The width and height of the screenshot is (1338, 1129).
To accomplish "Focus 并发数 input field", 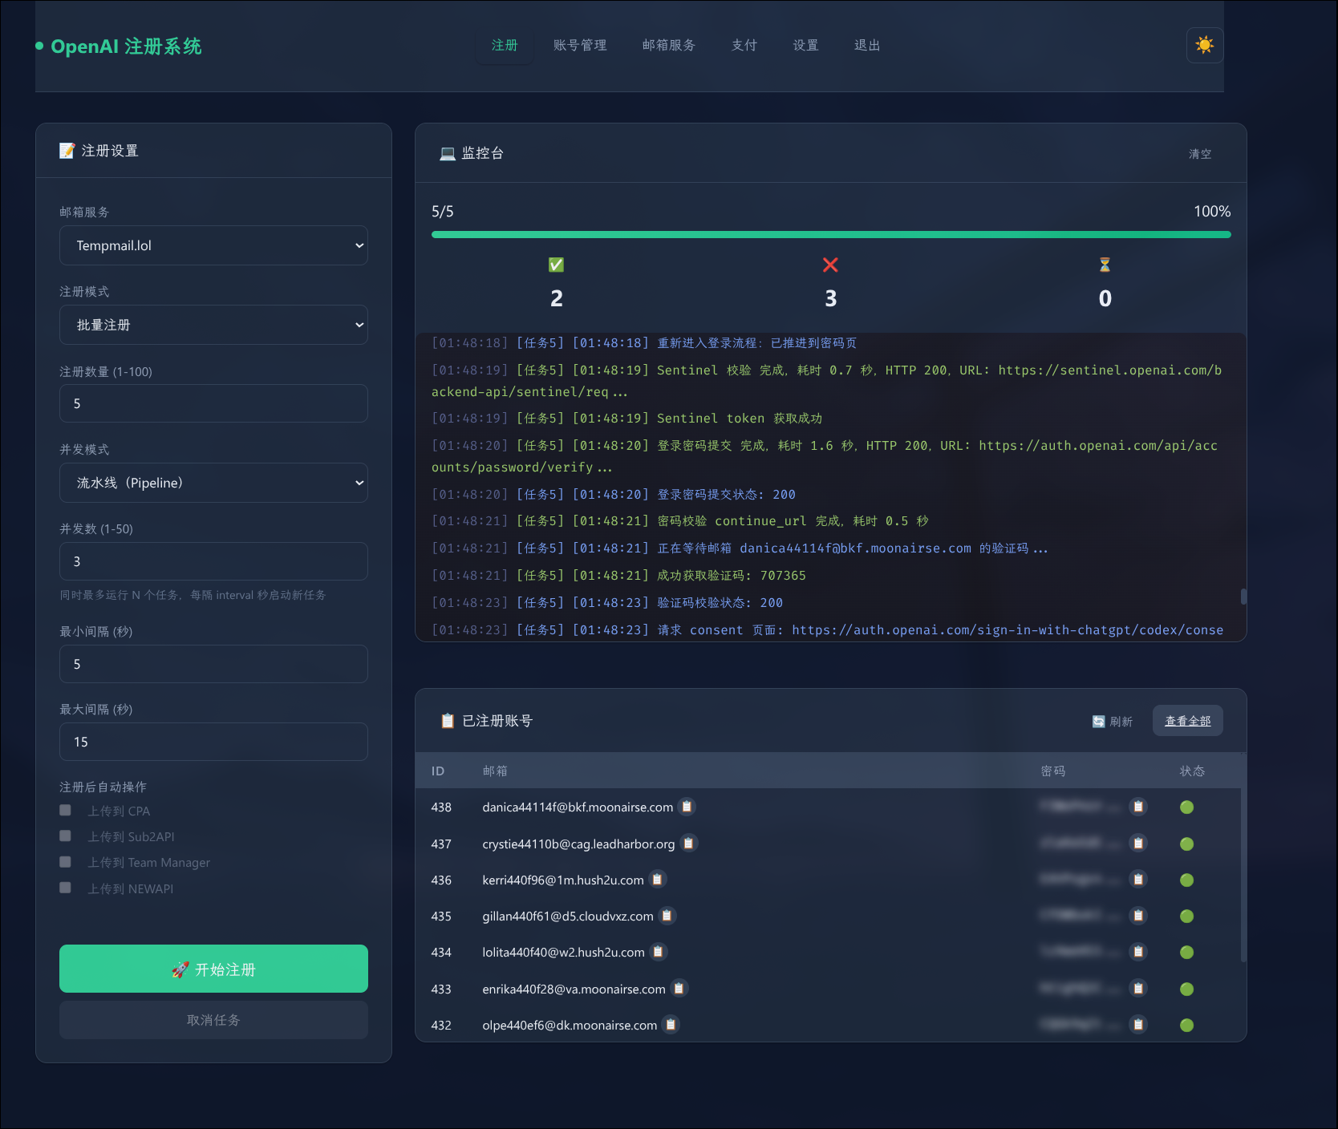I will 213,561.
